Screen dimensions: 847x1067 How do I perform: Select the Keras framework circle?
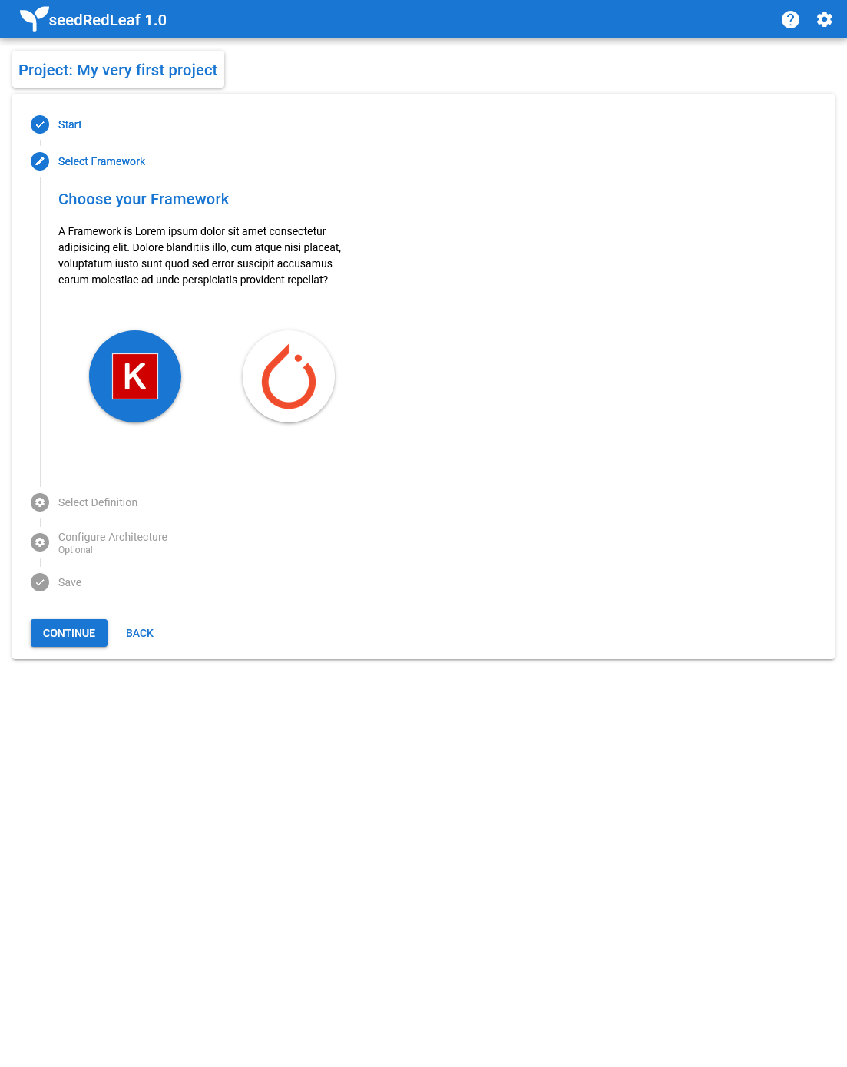(x=135, y=376)
